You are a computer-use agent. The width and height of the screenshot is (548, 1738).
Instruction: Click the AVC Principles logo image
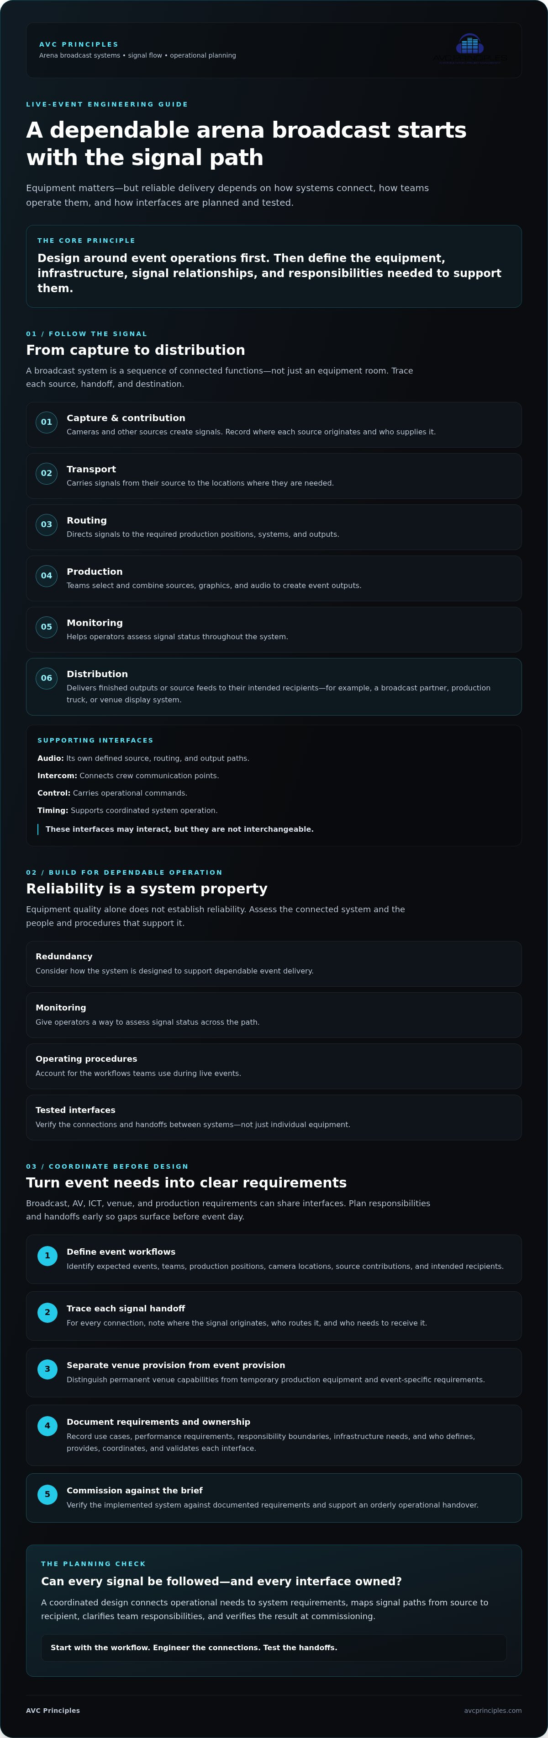(x=470, y=49)
